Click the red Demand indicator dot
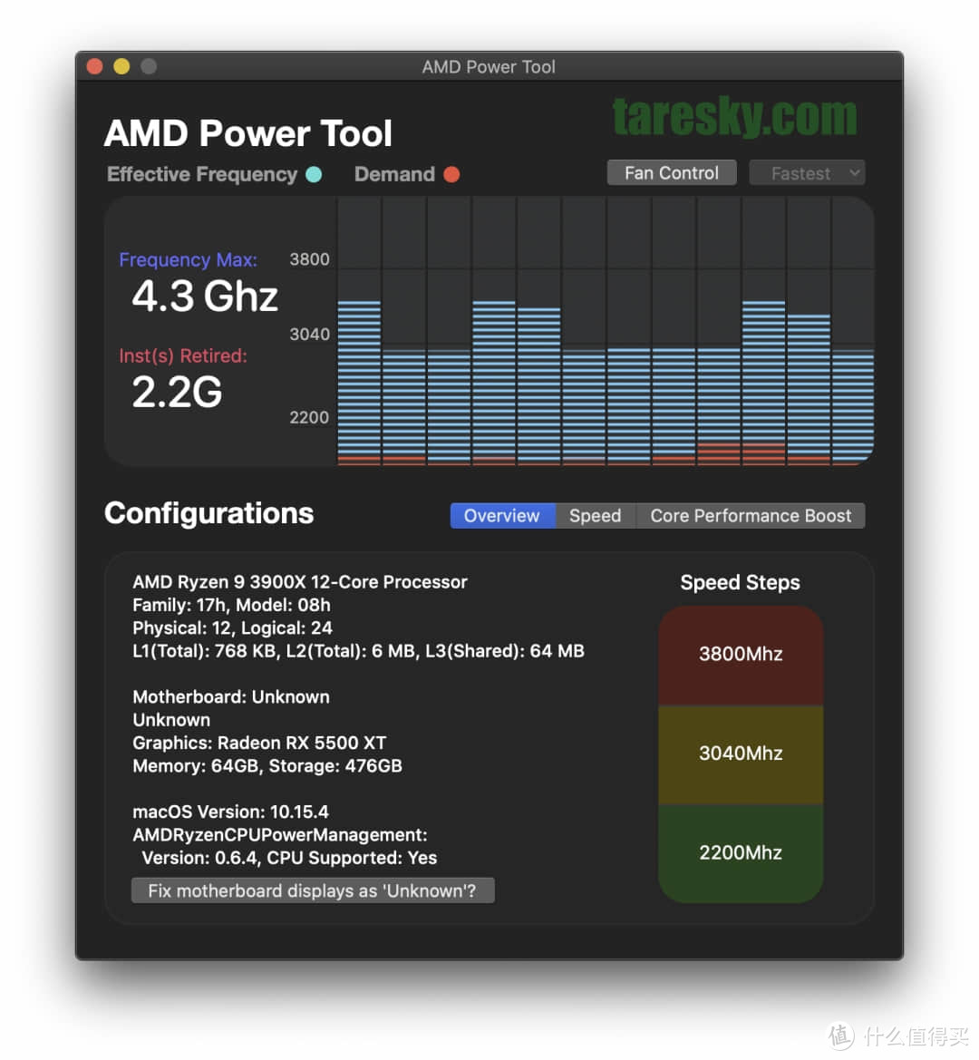 [x=451, y=174]
